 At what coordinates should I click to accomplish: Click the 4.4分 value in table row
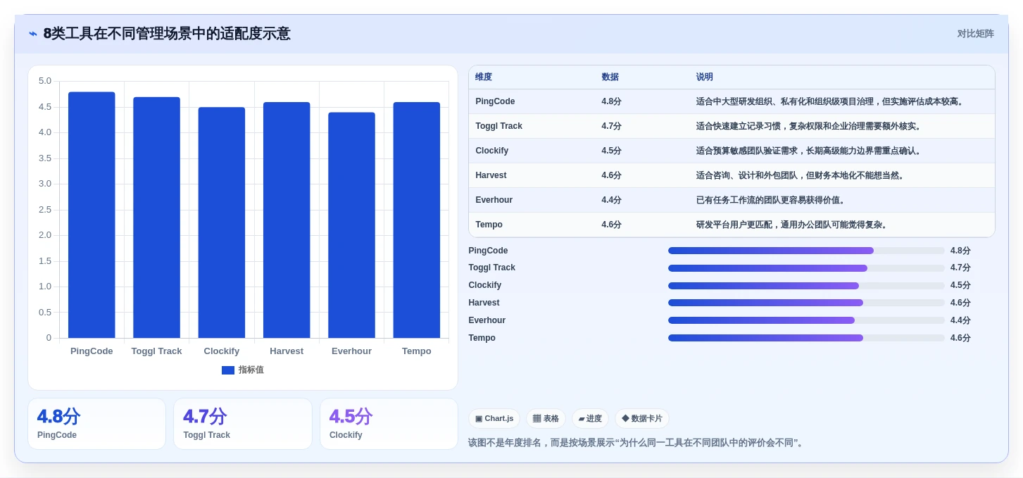[x=611, y=200]
